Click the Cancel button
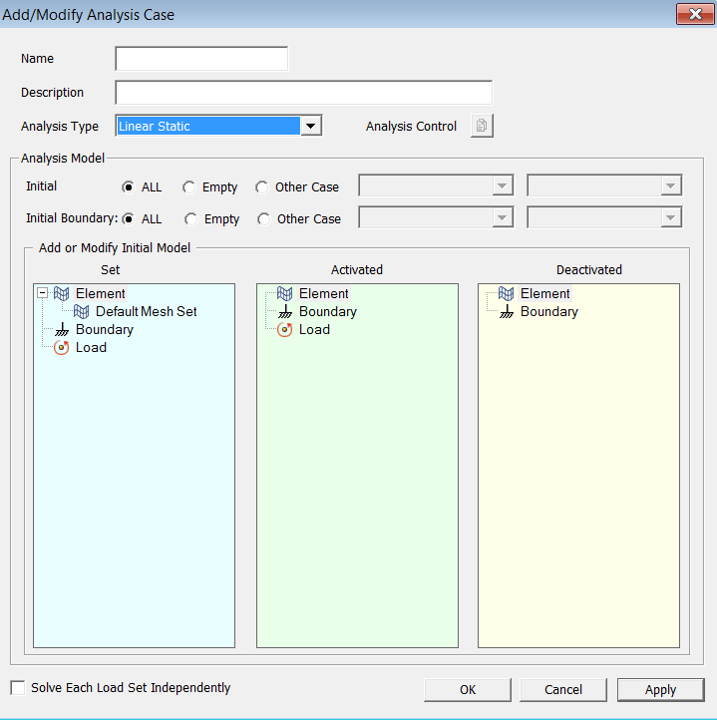Screen dimensions: 717x720 (x=563, y=690)
